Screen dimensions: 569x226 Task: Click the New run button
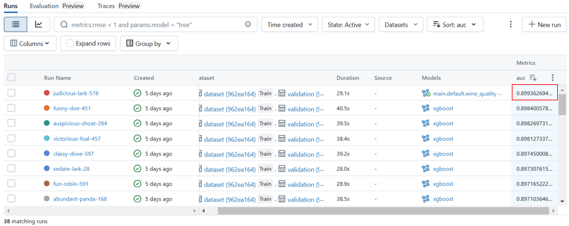[x=544, y=25]
